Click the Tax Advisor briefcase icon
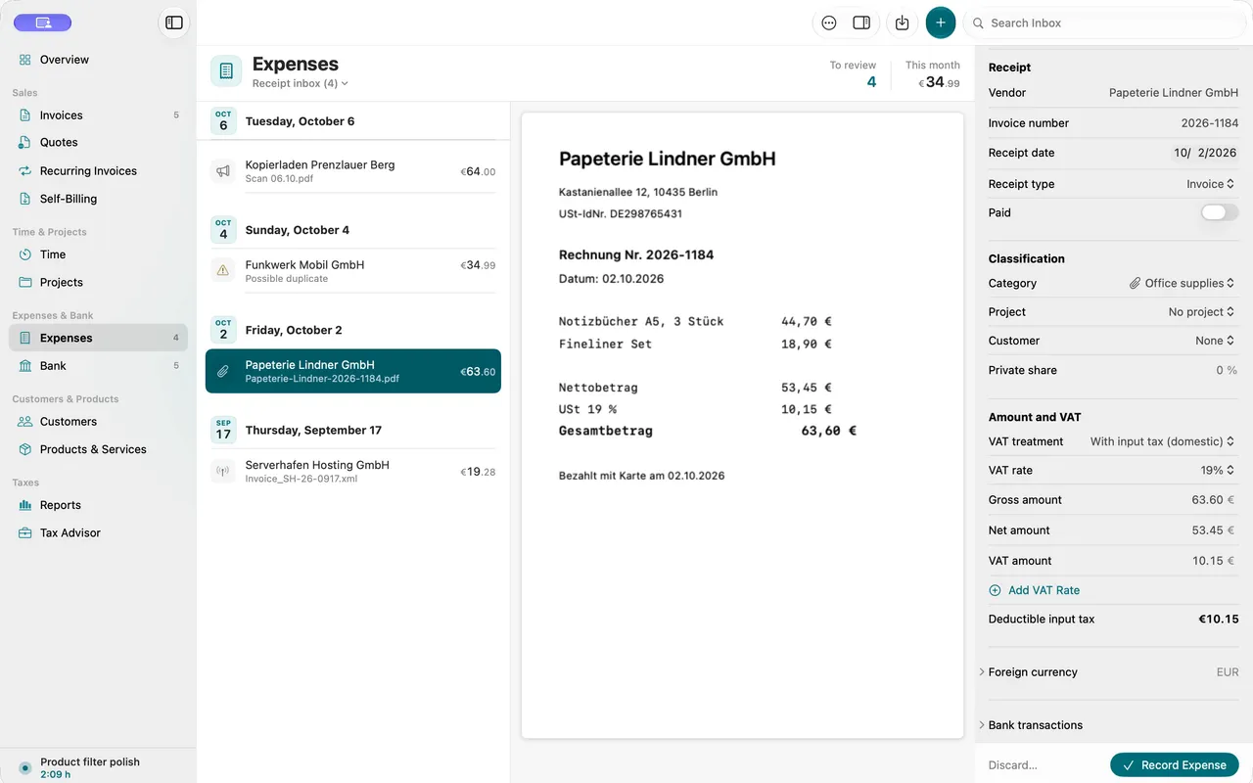The image size is (1253, 783). coord(25,533)
